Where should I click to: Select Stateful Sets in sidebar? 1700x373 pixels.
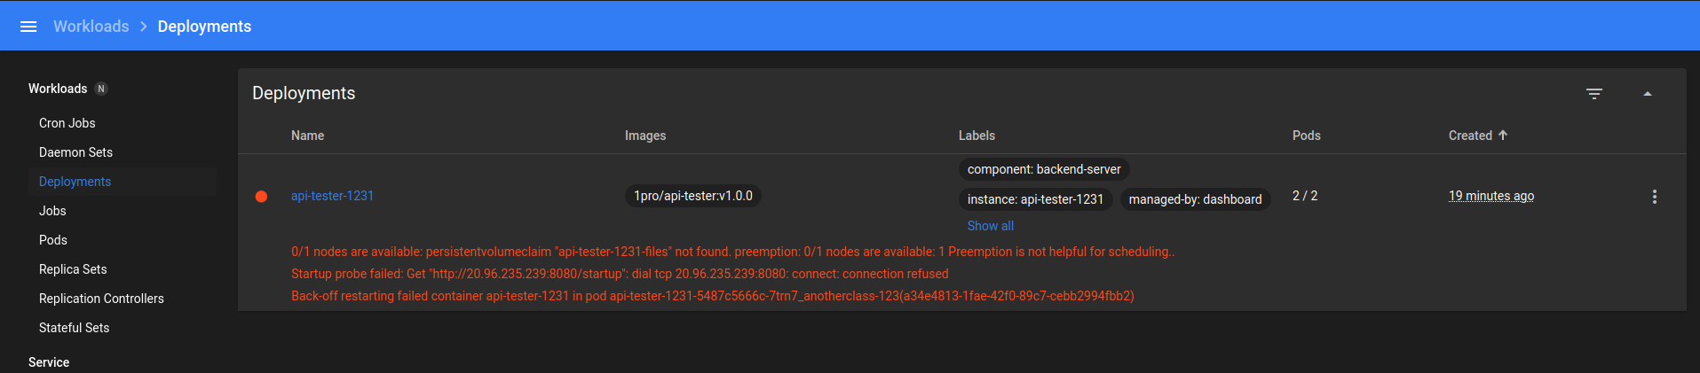[75, 328]
